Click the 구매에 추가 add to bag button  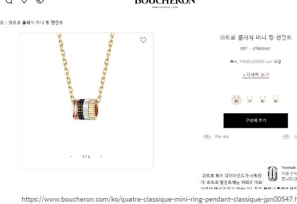pyautogui.click(x=256, y=120)
